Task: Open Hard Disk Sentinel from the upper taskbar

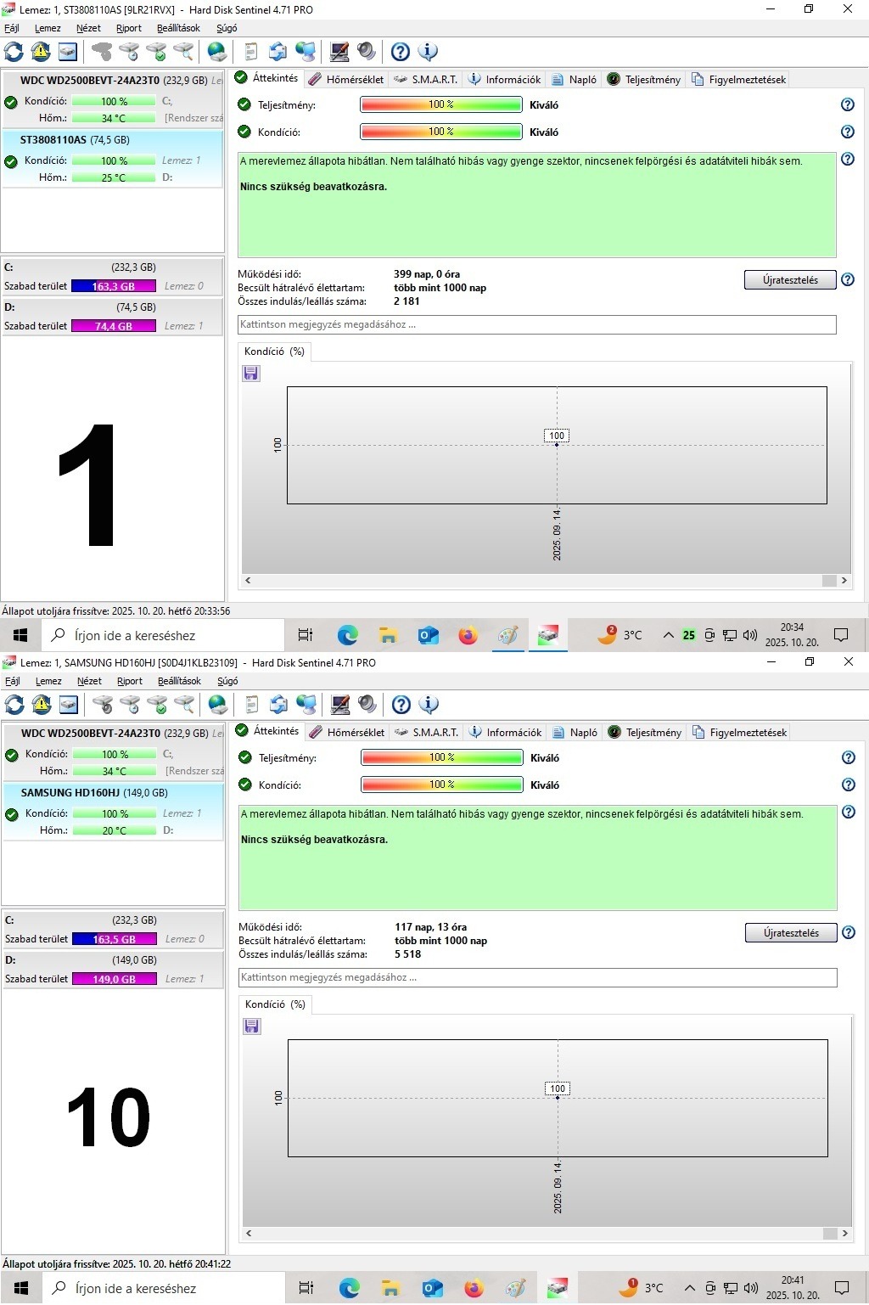Action: (548, 635)
